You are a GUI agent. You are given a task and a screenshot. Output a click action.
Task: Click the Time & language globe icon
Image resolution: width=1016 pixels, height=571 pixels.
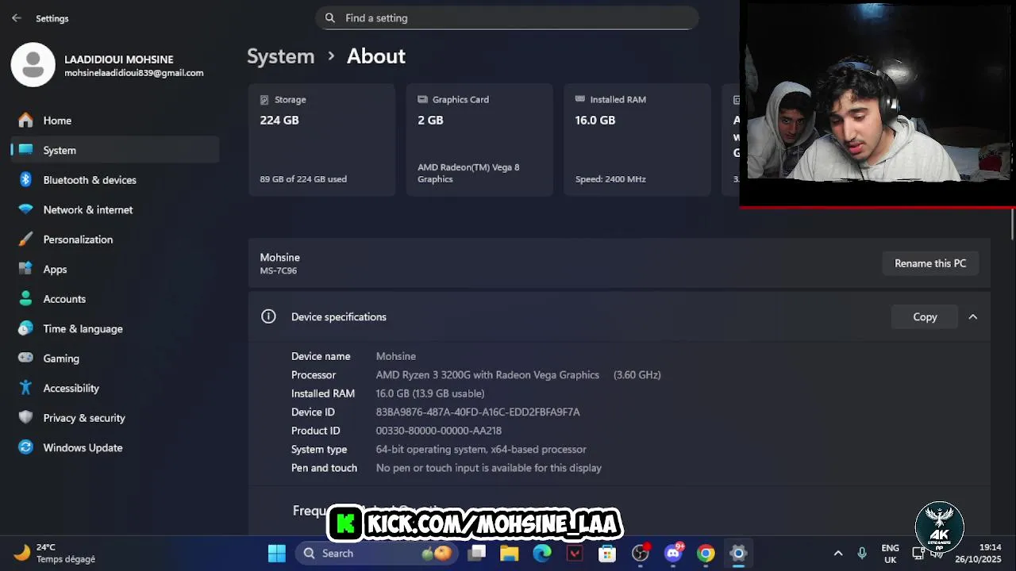(x=25, y=328)
